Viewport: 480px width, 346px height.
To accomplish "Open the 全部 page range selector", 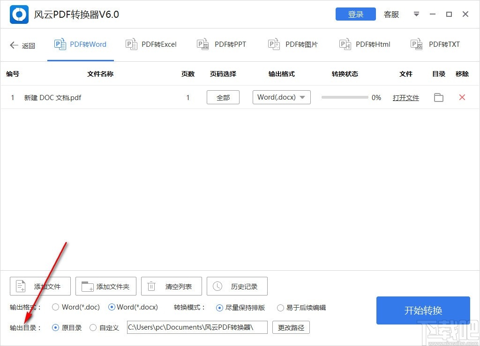I will pos(223,97).
